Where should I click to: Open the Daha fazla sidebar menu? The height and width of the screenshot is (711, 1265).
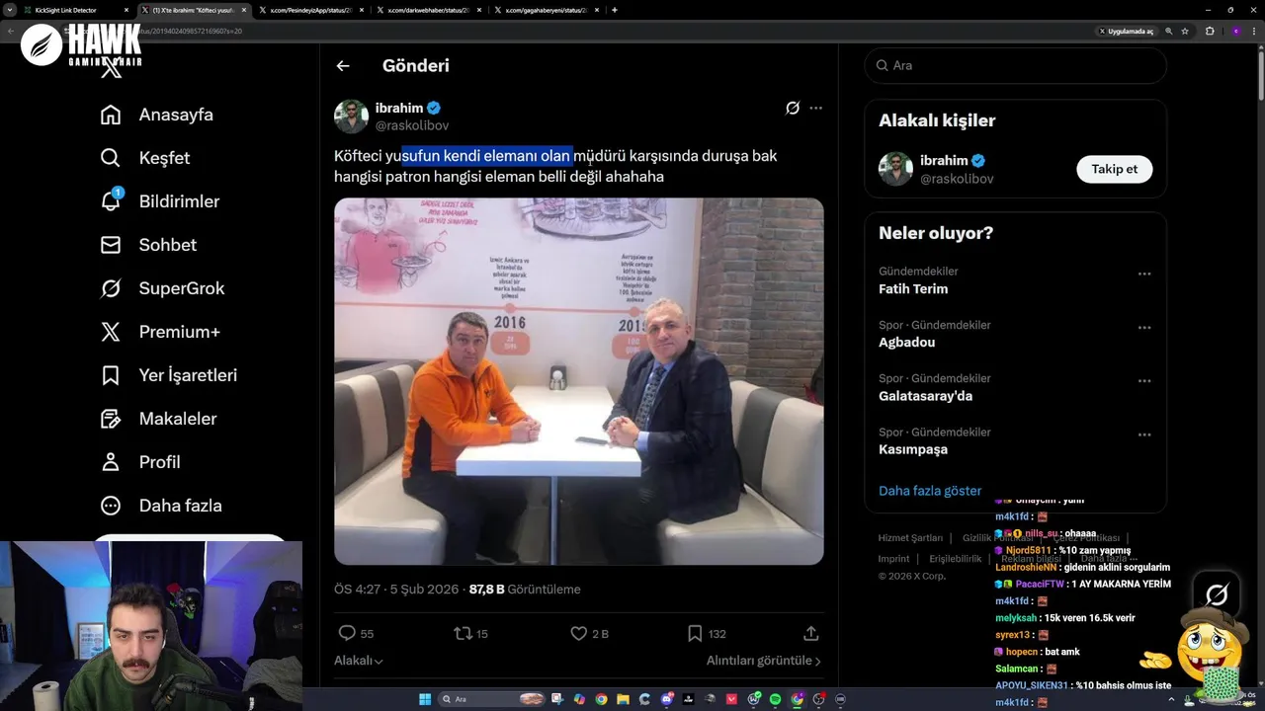pyautogui.click(x=161, y=506)
